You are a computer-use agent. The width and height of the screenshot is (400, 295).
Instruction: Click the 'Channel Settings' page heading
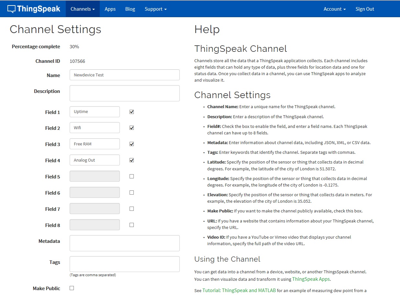click(55, 29)
